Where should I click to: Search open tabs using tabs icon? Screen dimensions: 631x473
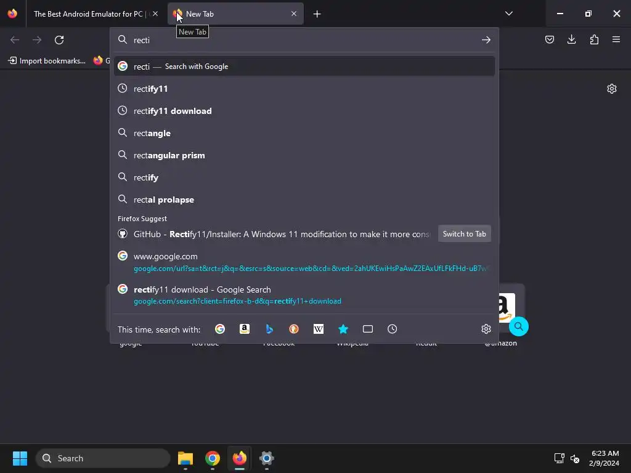[368, 329]
